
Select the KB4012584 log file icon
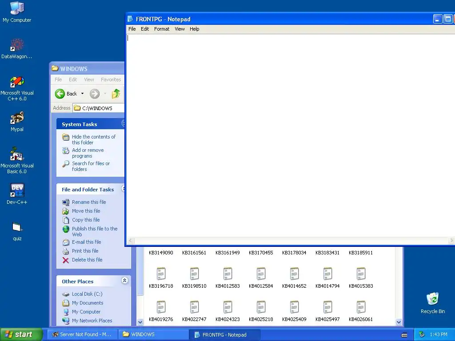(x=261, y=274)
